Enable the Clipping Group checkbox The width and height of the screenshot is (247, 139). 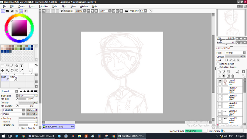[218, 64]
